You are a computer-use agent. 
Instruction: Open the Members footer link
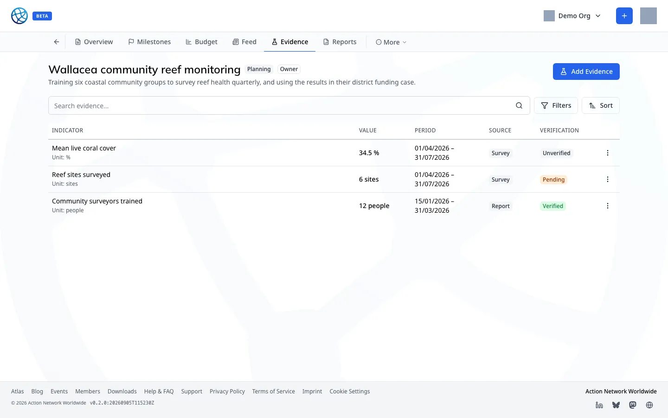click(x=88, y=392)
